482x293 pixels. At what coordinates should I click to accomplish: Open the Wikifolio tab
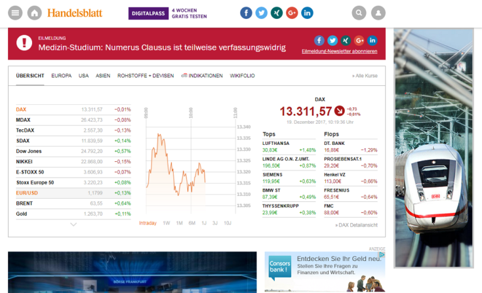pos(242,76)
